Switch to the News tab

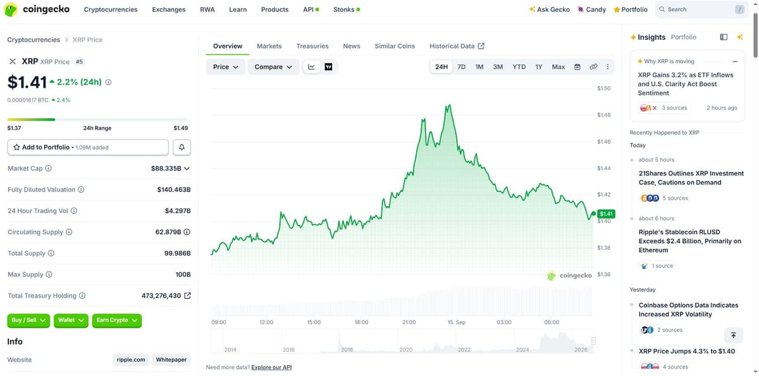pyautogui.click(x=352, y=46)
